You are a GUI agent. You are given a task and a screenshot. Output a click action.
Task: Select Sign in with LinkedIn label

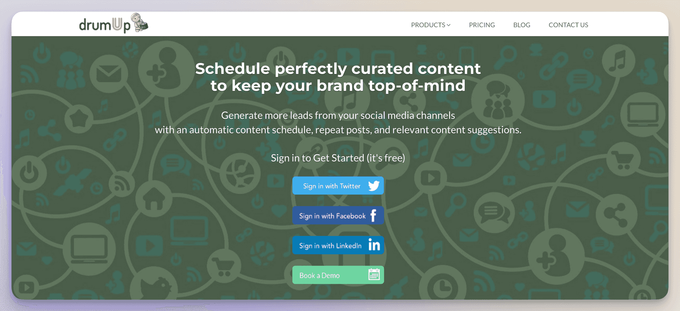[x=330, y=246]
